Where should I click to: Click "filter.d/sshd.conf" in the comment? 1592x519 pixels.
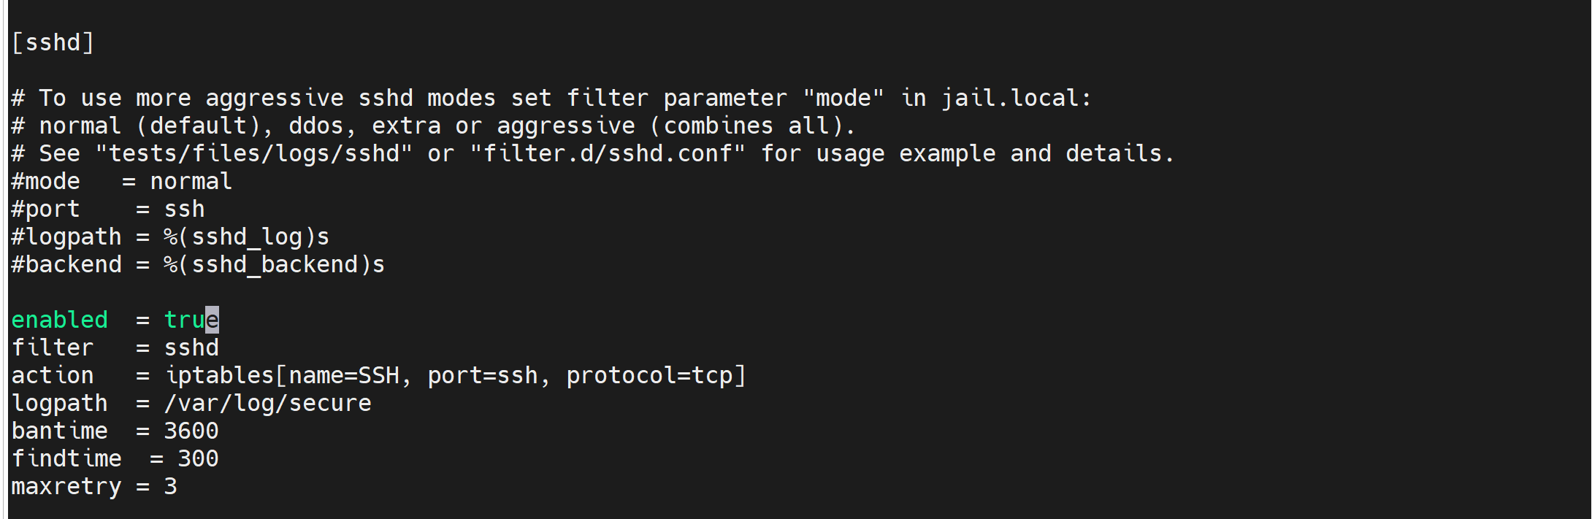(608, 153)
